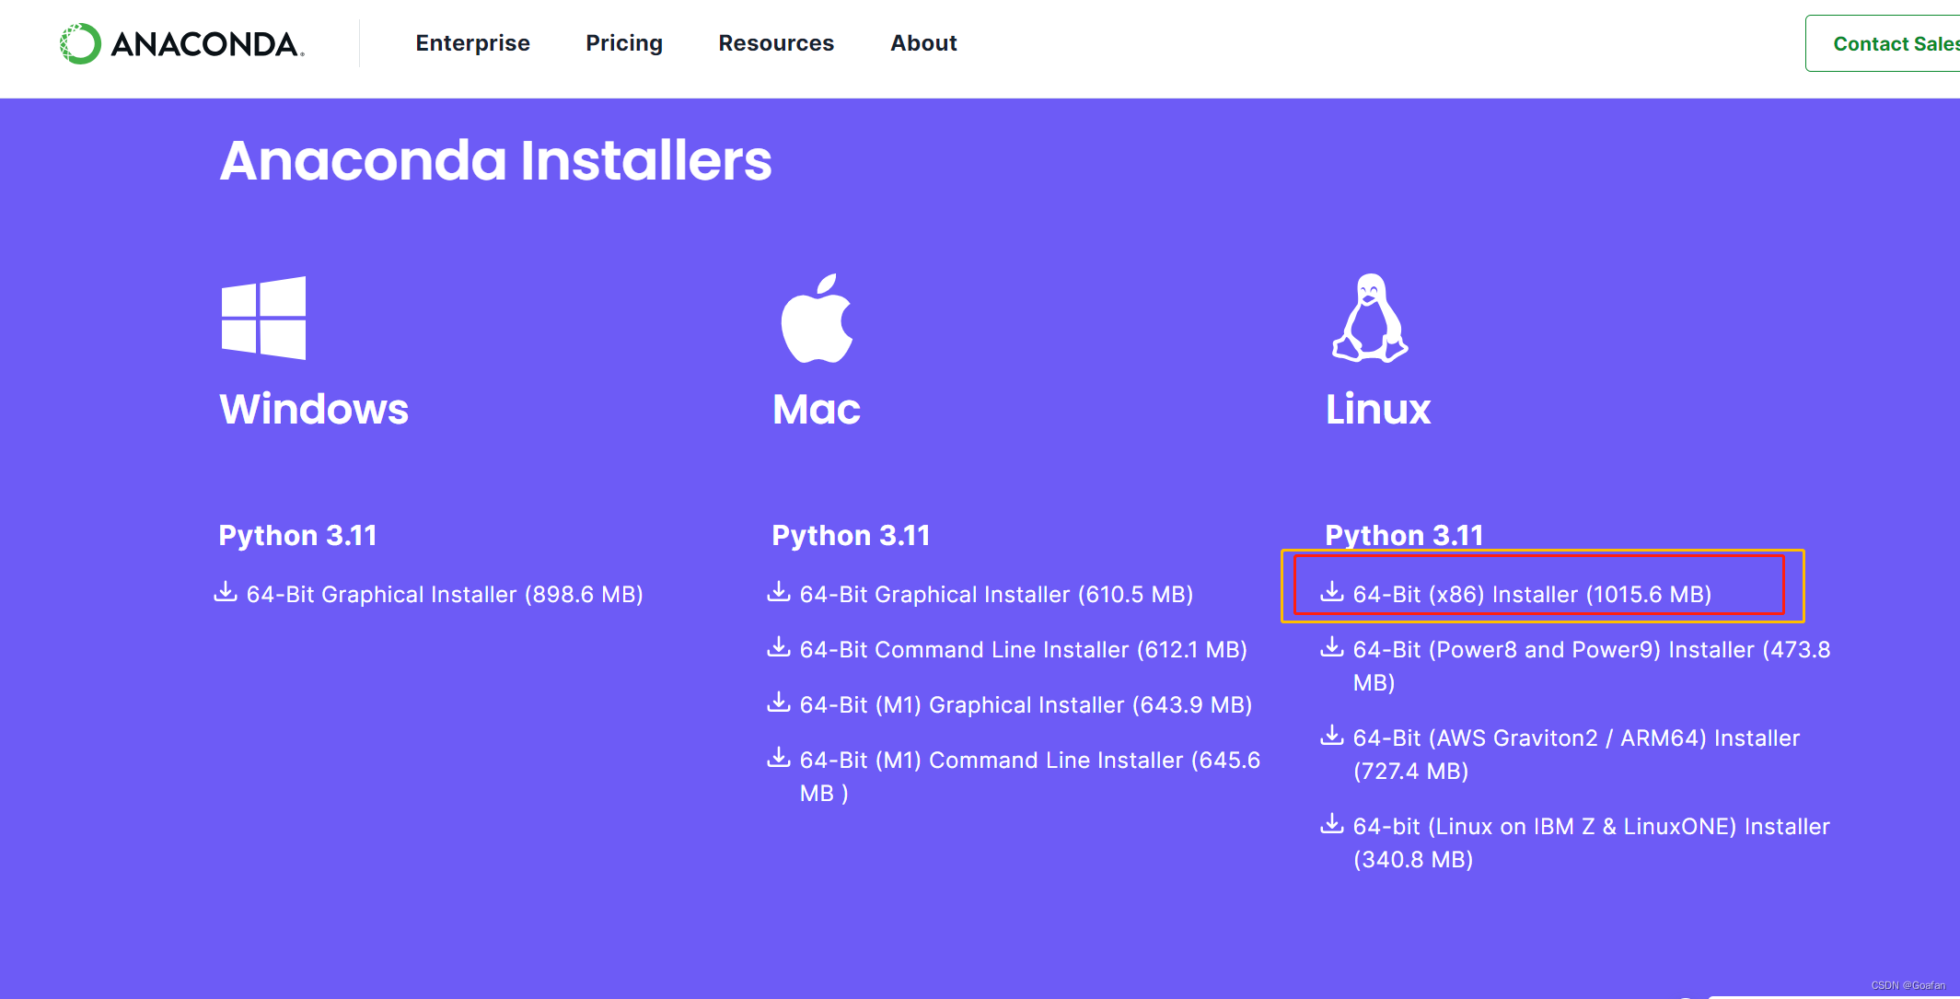
Task: Click the Linux penguin icon
Action: (1370, 319)
